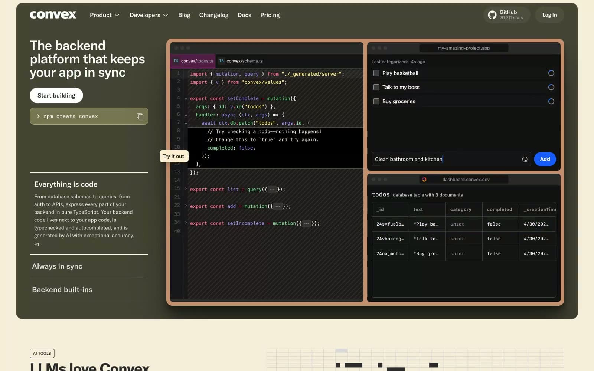Expand the Always in sync section
Viewport: 594px width, 371px height.
89,266
